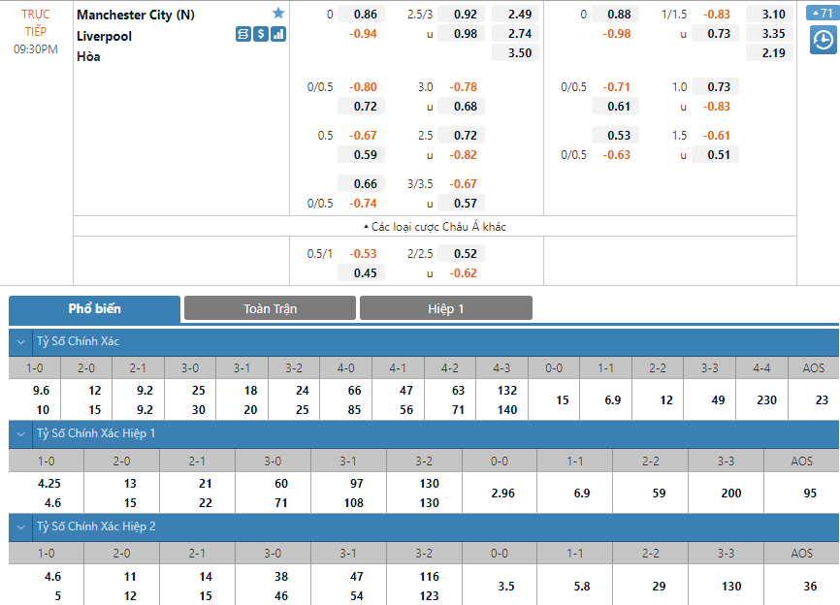
Task: Select full-time correct score 4-3 at 132
Action: click(x=506, y=391)
